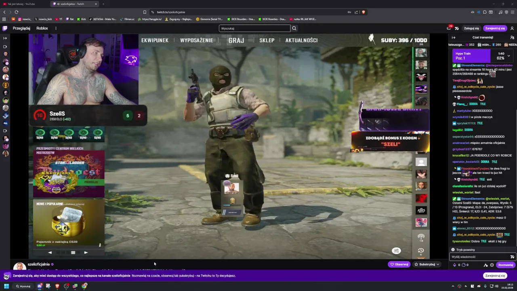Click chat username kolegaronaldinho mention

pos(499,65)
